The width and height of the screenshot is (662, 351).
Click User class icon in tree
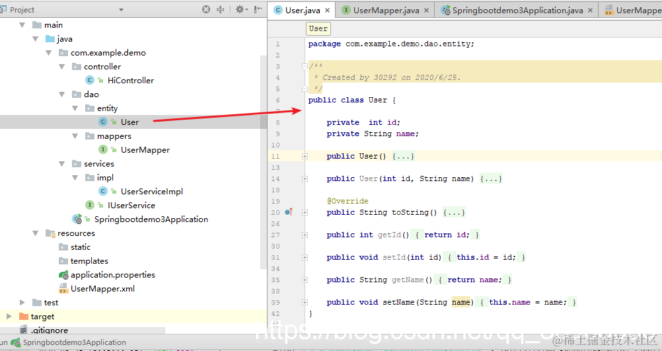102,122
